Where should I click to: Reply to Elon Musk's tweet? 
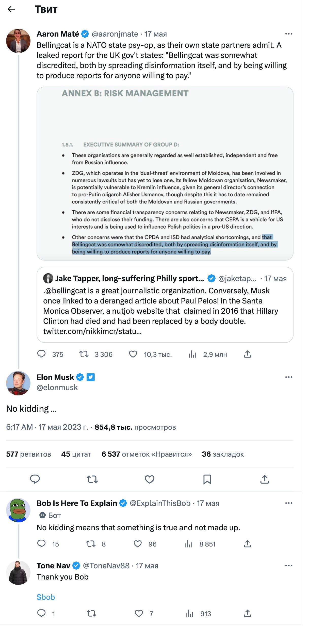[x=35, y=479]
